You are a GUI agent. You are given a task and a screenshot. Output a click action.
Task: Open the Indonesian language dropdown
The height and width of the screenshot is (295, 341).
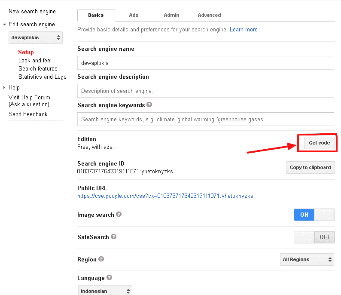(105, 291)
